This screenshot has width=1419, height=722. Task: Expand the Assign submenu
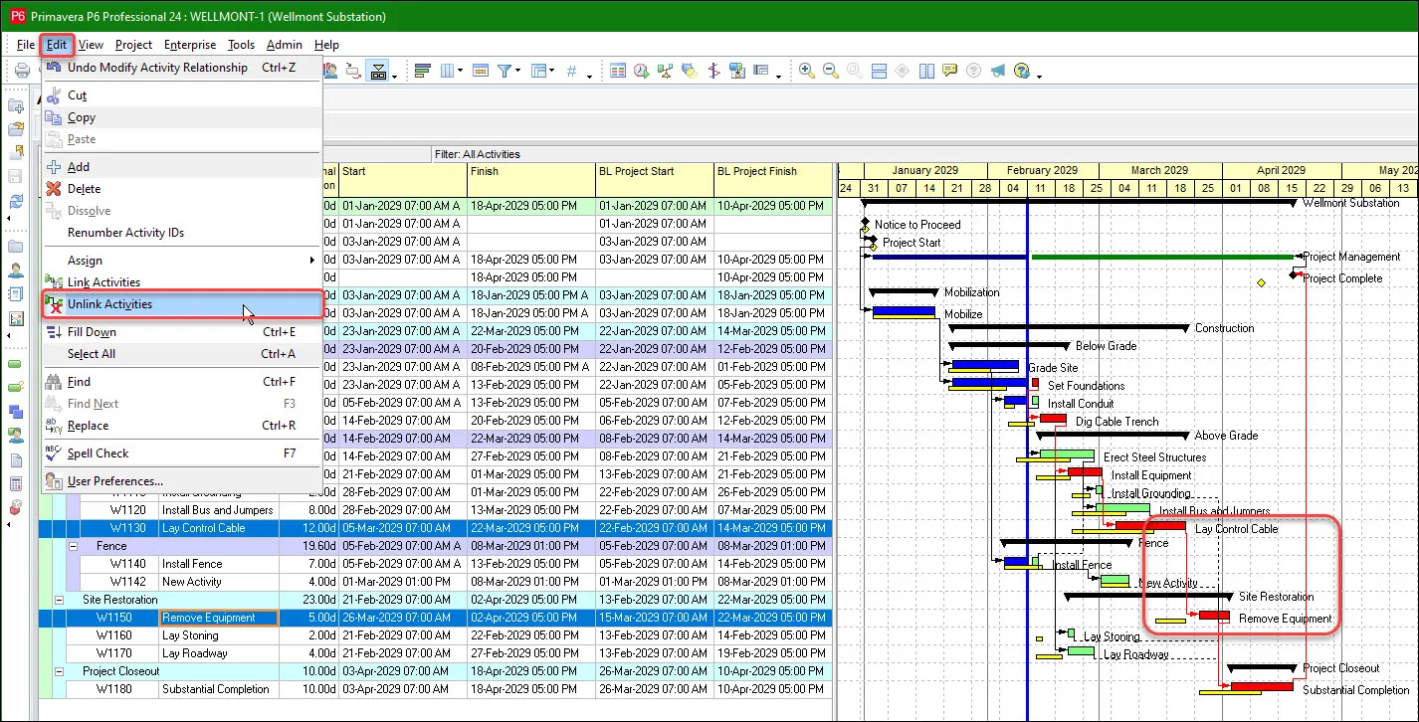click(x=182, y=261)
